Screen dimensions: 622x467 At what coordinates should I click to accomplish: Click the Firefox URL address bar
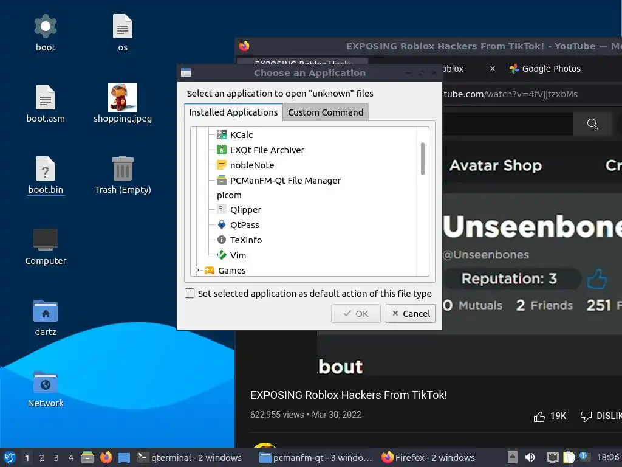(x=531, y=94)
